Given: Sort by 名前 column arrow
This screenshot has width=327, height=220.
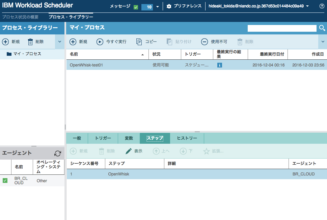Looking at the screenshot, I should (143, 55).
